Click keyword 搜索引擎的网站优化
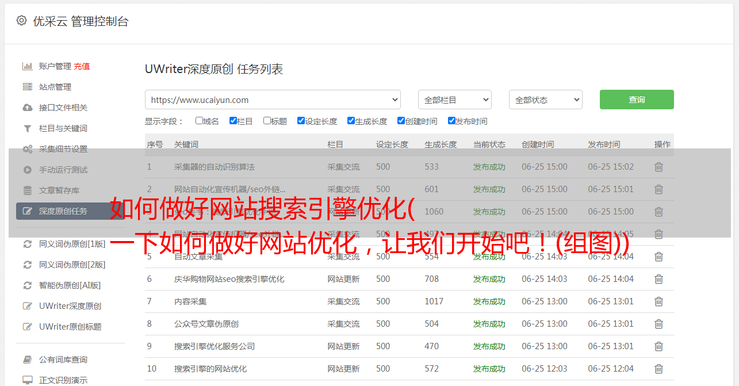The image size is (739, 386). coord(210,369)
